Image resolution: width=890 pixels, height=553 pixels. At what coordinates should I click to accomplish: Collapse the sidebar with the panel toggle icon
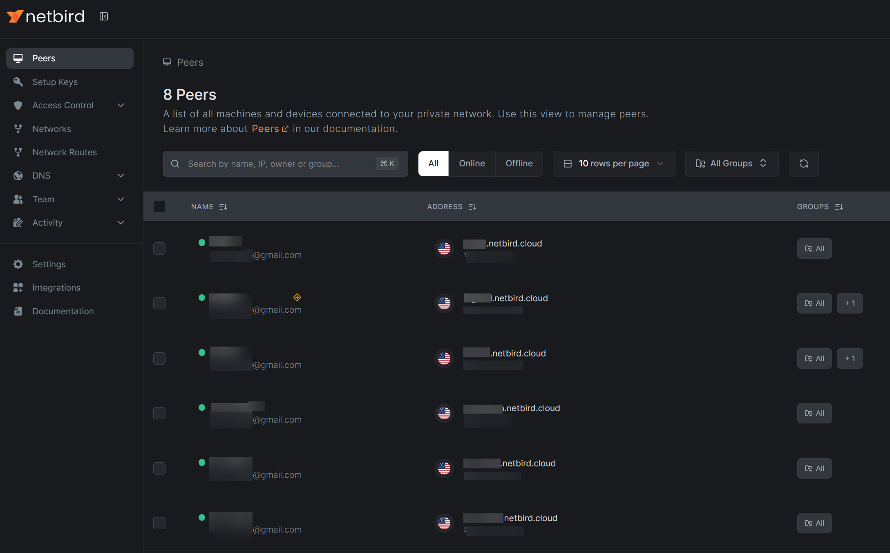point(104,16)
